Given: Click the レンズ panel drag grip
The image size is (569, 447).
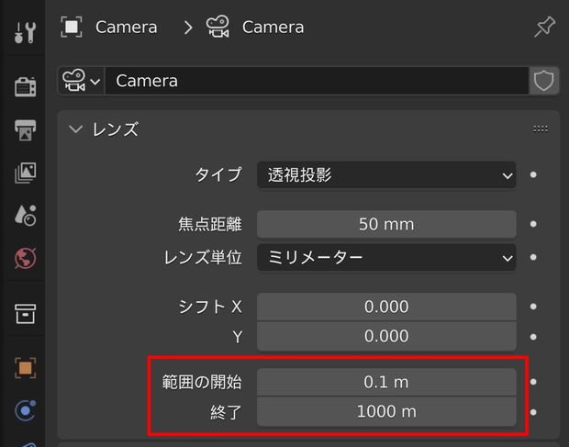Looking at the screenshot, I should click(x=541, y=129).
